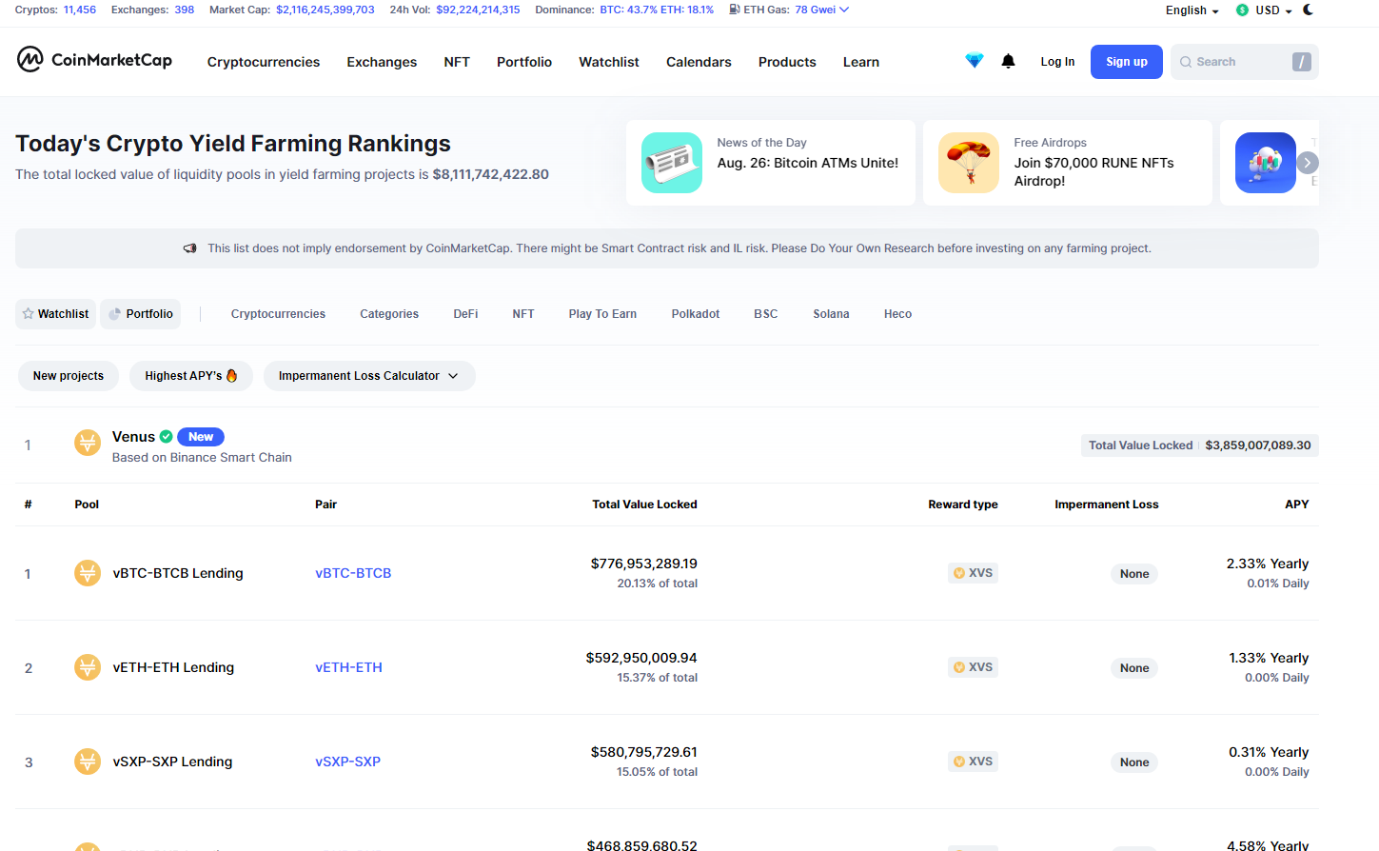The width and height of the screenshot is (1379, 851).
Task: Open the Exchanges main menu
Action: tap(382, 62)
